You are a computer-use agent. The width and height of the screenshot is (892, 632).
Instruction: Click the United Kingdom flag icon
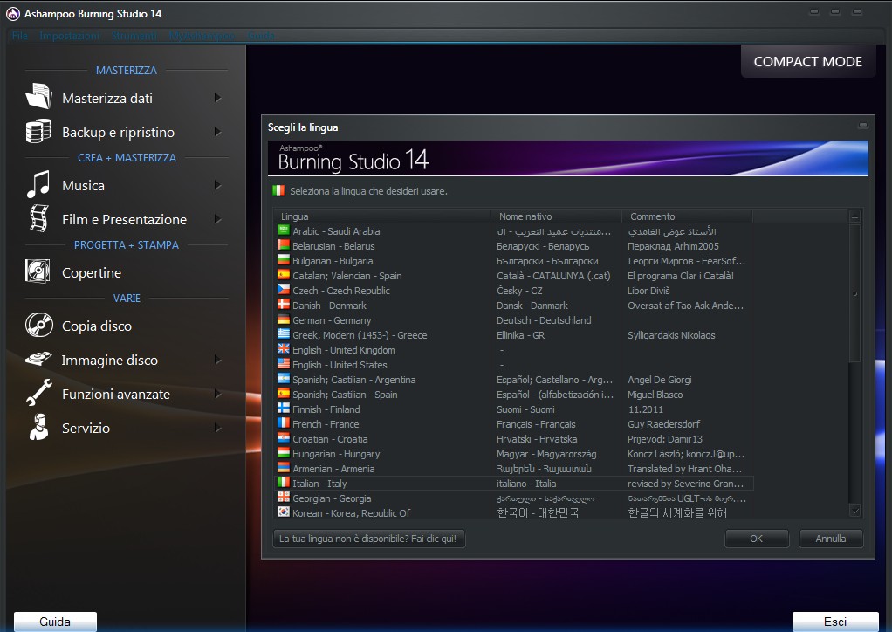pos(284,348)
